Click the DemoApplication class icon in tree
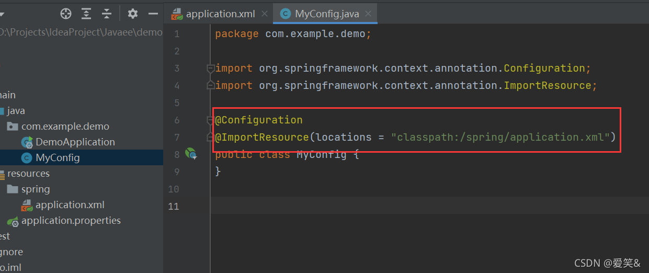The width and height of the screenshot is (649, 273). point(27,142)
